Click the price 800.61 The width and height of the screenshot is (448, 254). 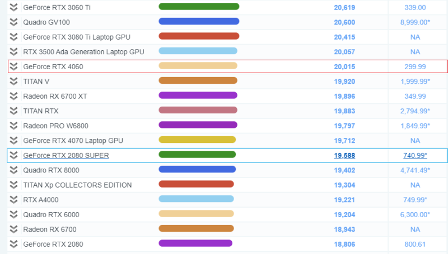coord(415,245)
